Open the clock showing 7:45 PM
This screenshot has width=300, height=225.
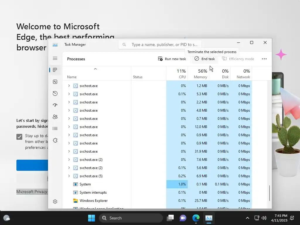[x=279, y=218]
